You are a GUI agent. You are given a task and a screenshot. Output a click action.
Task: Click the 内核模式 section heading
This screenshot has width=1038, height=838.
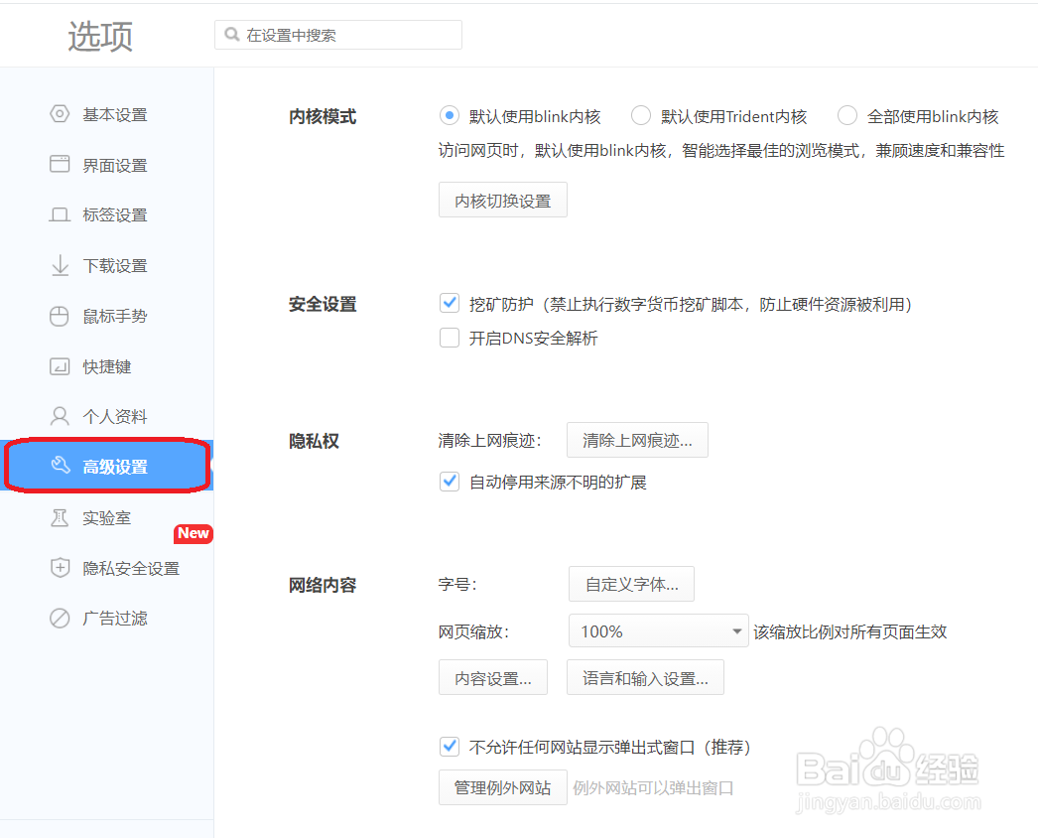323,116
